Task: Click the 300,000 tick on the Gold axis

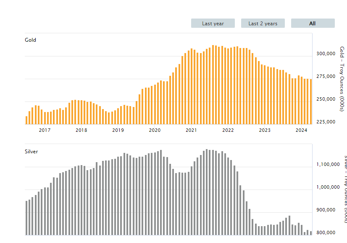Action: pyautogui.click(x=326, y=54)
